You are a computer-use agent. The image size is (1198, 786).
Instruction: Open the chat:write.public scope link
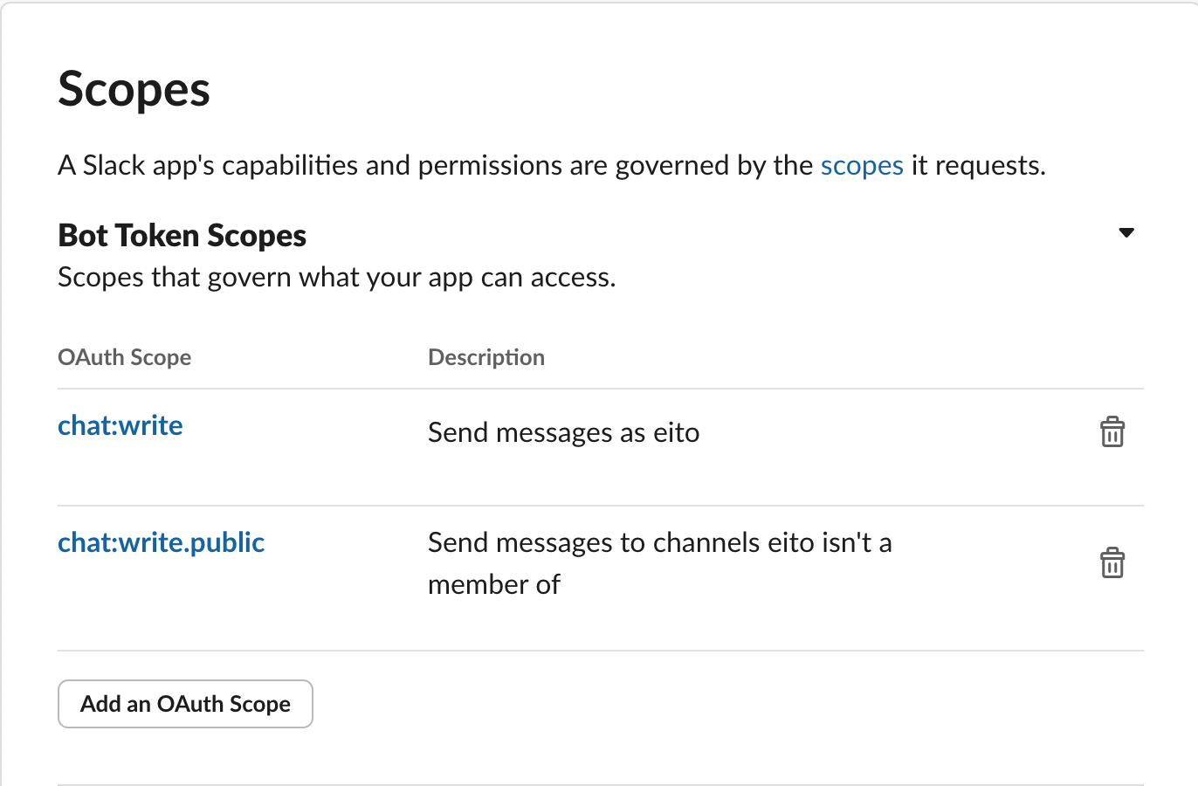click(x=162, y=542)
